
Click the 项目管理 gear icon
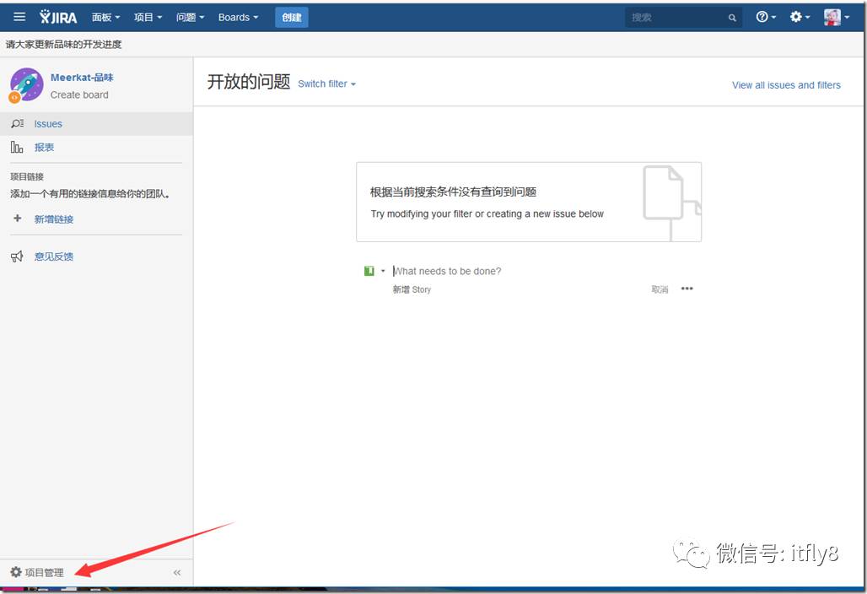[x=16, y=572]
